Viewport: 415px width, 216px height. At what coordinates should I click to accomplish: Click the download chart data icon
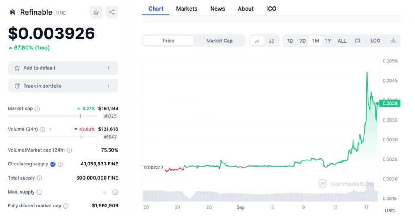click(393, 41)
